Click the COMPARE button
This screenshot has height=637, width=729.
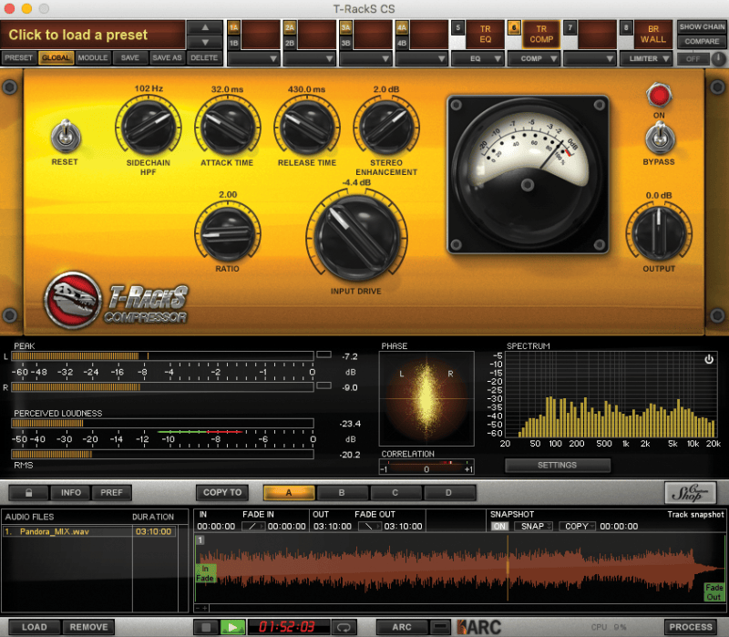pyautogui.click(x=702, y=41)
